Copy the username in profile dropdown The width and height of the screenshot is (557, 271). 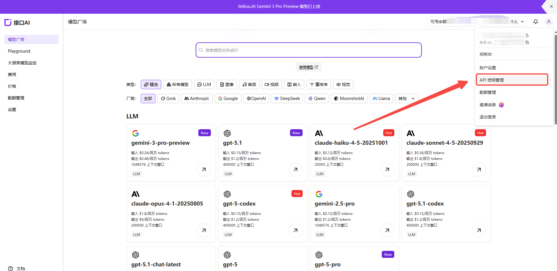pos(527,35)
